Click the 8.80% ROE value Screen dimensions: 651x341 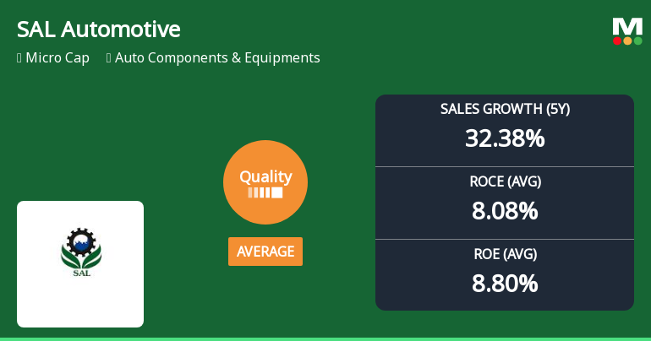click(505, 284)
